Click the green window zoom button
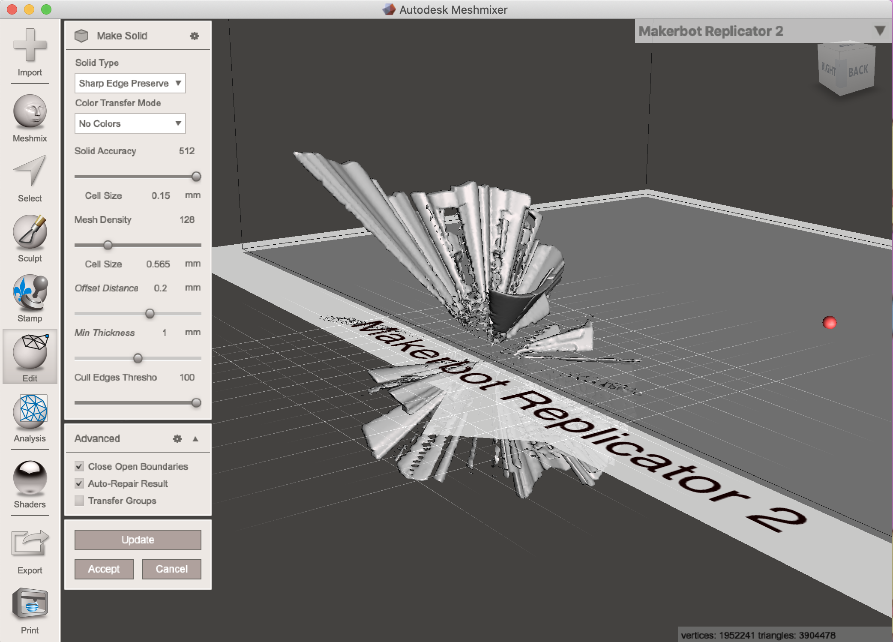Viewport: 893px width, 642px height. pyautogui.click(x=46, y=9)
